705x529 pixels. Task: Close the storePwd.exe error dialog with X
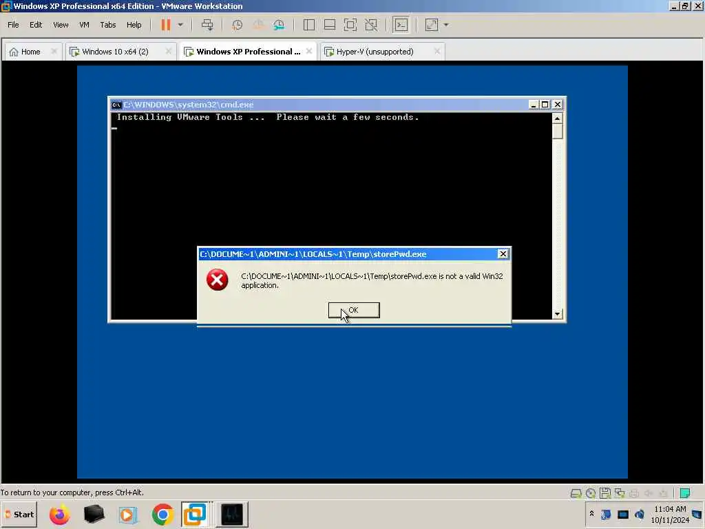point(503,254)
